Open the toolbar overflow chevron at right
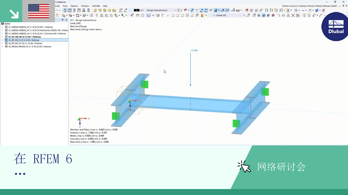Screen dimensions: 348x195 click(325, 15)
